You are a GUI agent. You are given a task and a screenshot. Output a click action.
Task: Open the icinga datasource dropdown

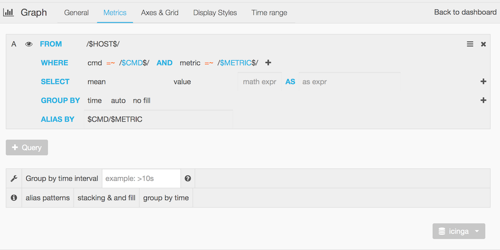tap(459, 231)
